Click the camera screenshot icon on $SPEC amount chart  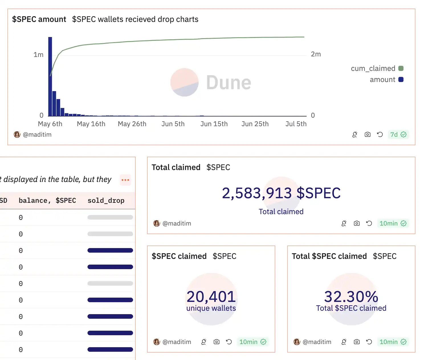368,134
